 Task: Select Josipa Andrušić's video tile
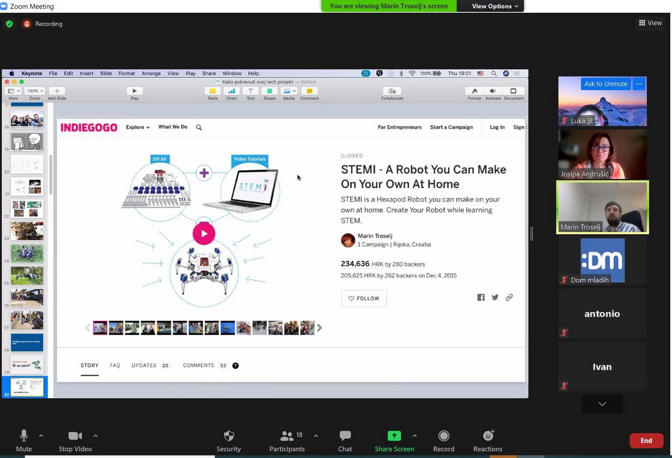tap(602, 154)
